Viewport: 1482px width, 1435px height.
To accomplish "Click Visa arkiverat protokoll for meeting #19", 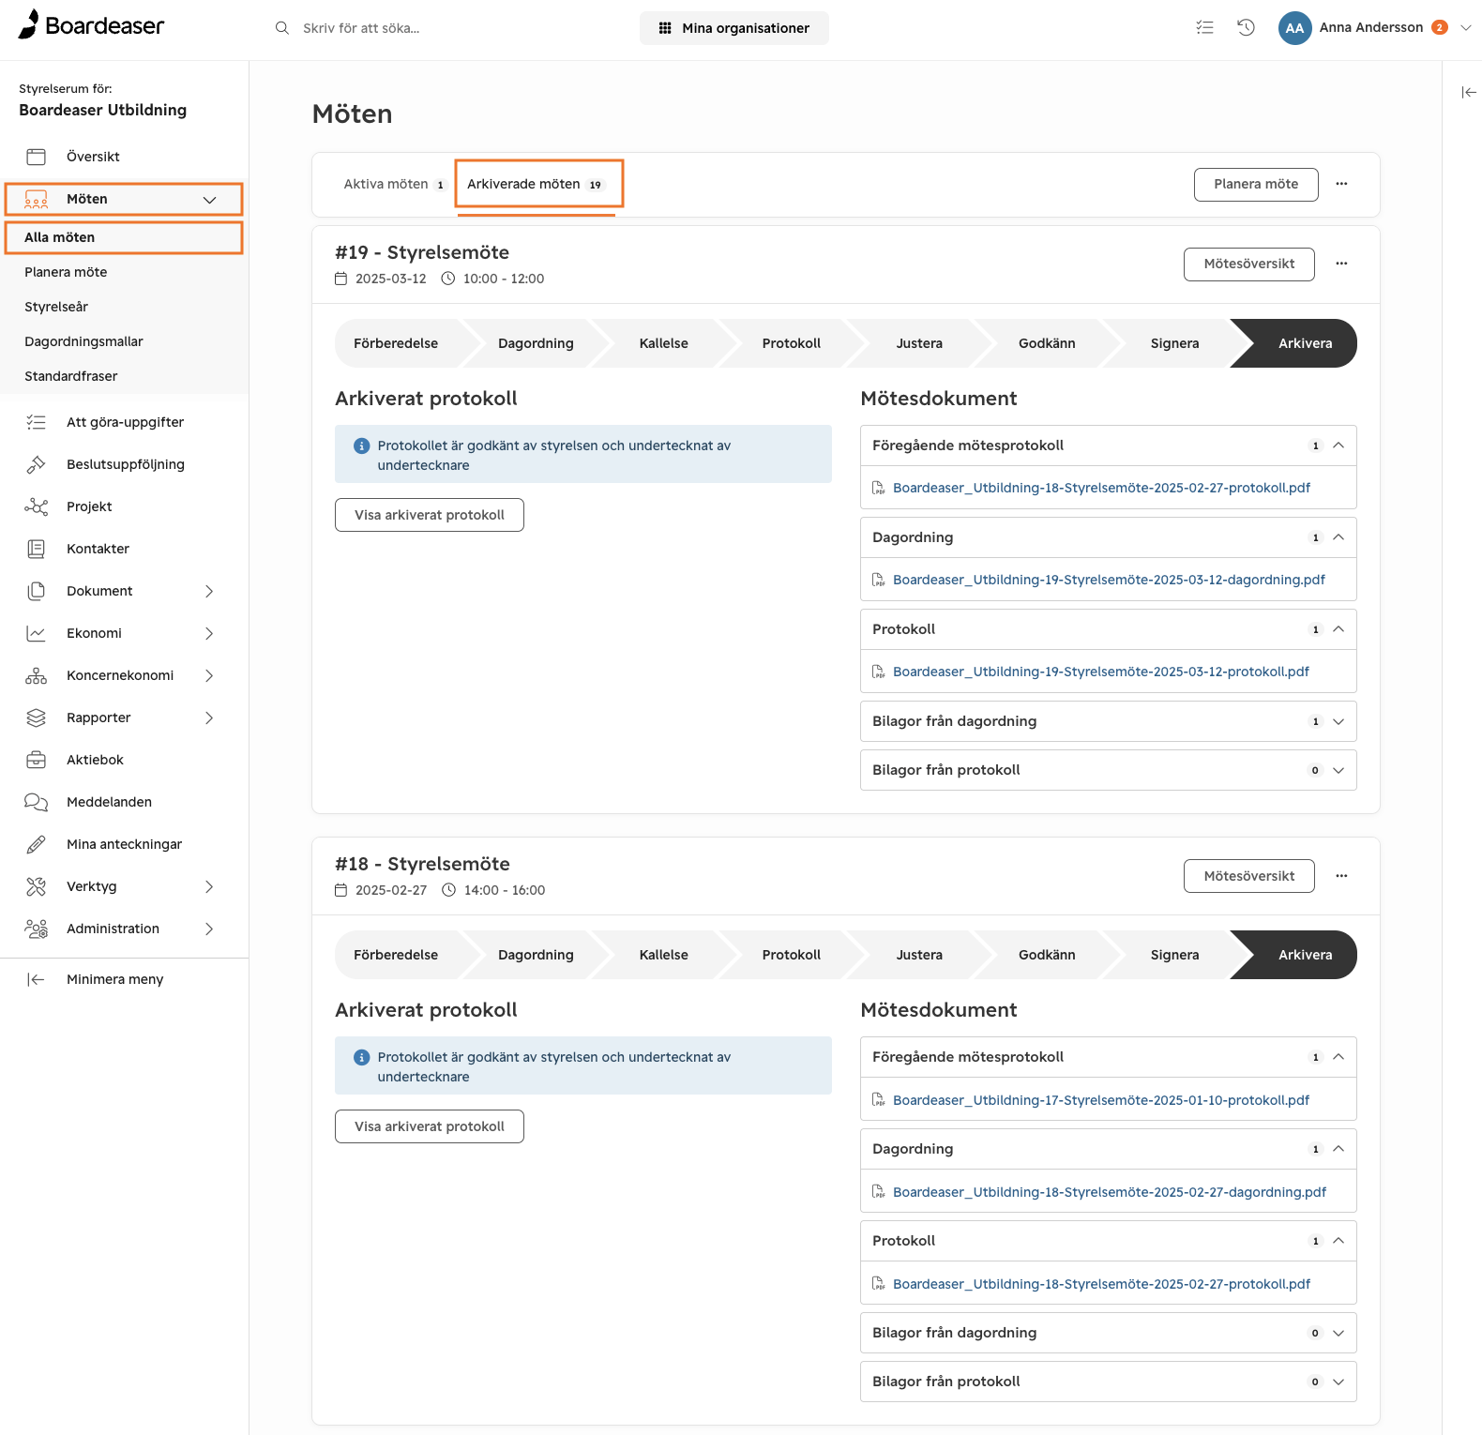I will (x=430, y=515).
